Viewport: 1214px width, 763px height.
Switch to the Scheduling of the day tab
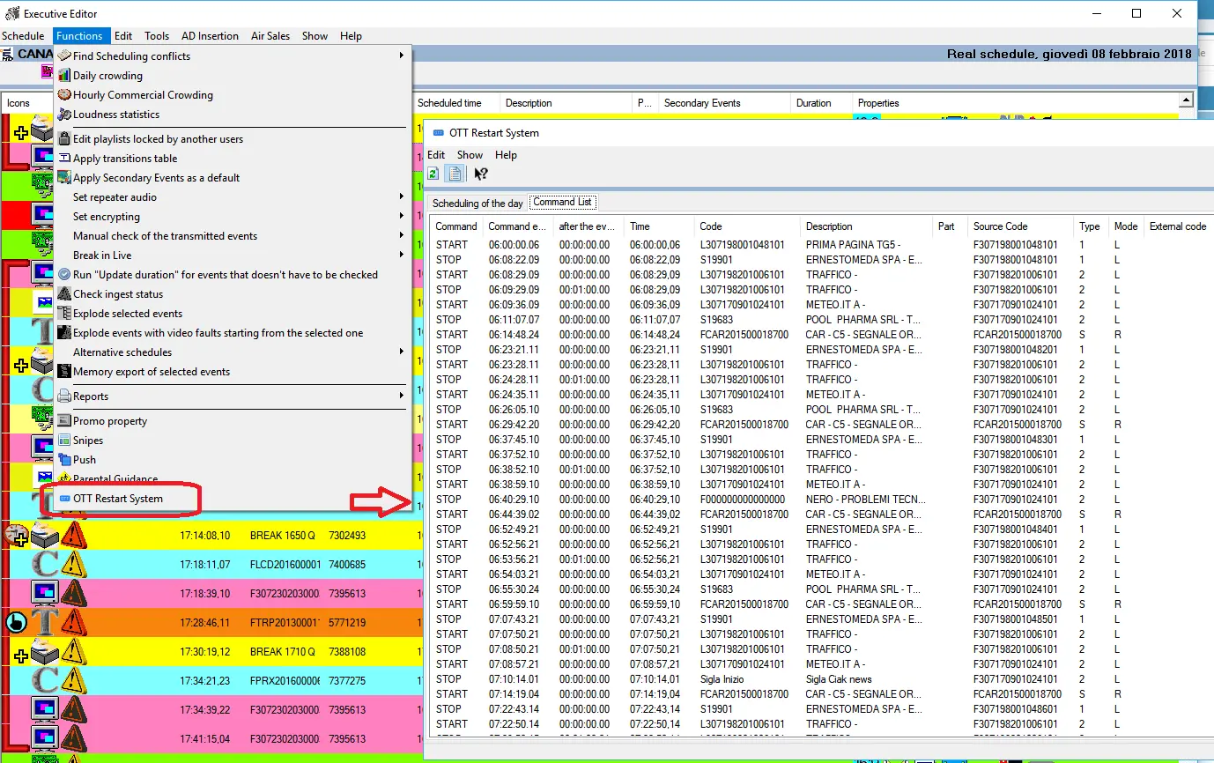477,204
